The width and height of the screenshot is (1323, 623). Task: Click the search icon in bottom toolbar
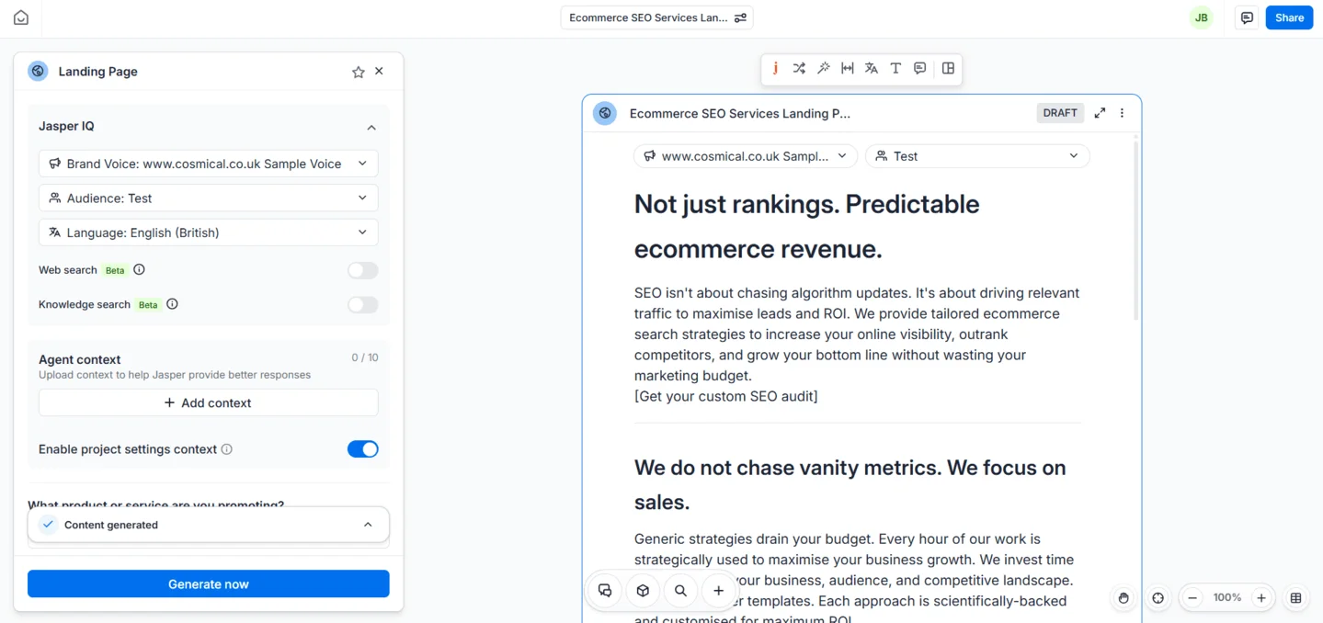pos(680,591)
